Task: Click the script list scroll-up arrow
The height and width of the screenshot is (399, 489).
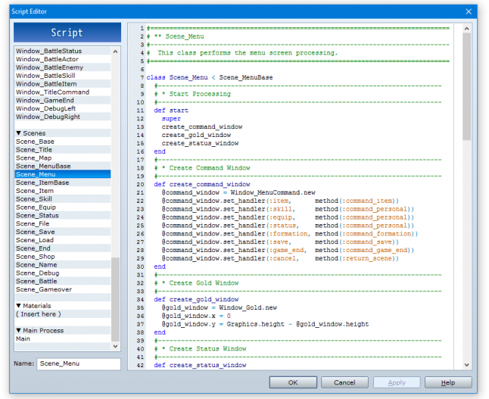Action: (x=116, y=51)
